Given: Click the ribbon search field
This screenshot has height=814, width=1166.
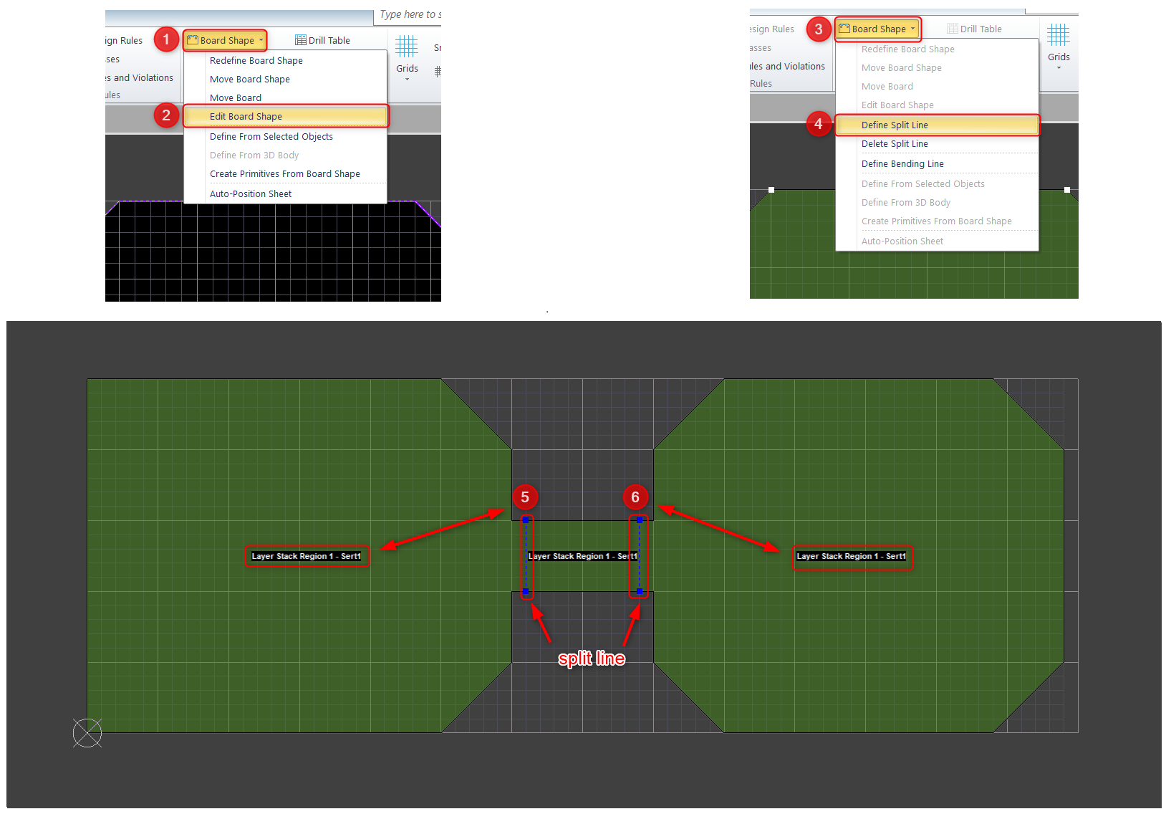Looking at the screenshot, I should coord(408,14).
